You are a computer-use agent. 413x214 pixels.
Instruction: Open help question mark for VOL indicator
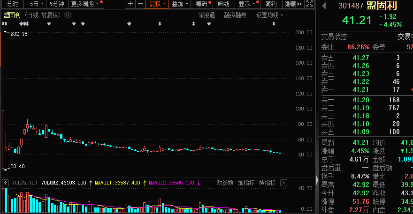pos(5,183)
